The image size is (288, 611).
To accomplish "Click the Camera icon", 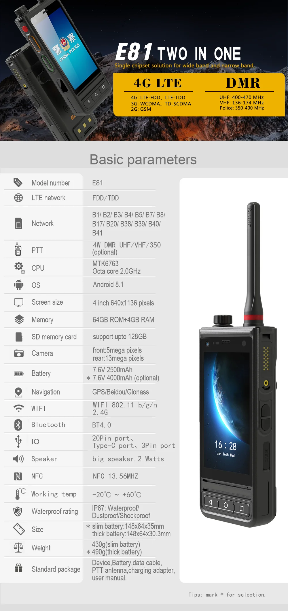I will click(19, 353).
